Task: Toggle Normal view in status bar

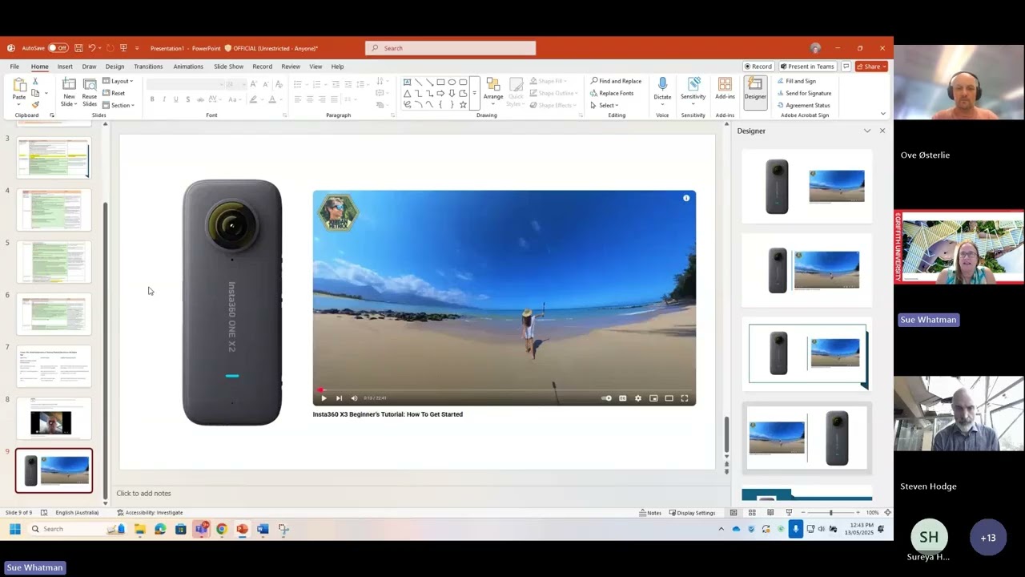Action: 733,513
